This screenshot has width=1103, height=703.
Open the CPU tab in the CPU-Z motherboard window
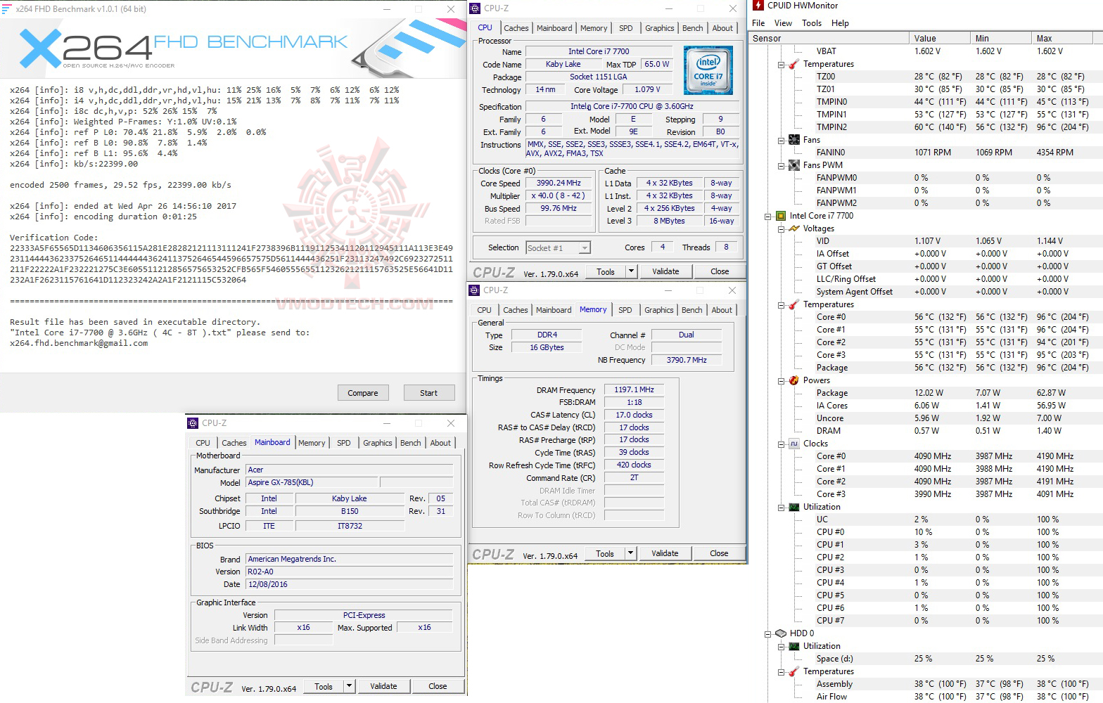[x=203, y=443]
